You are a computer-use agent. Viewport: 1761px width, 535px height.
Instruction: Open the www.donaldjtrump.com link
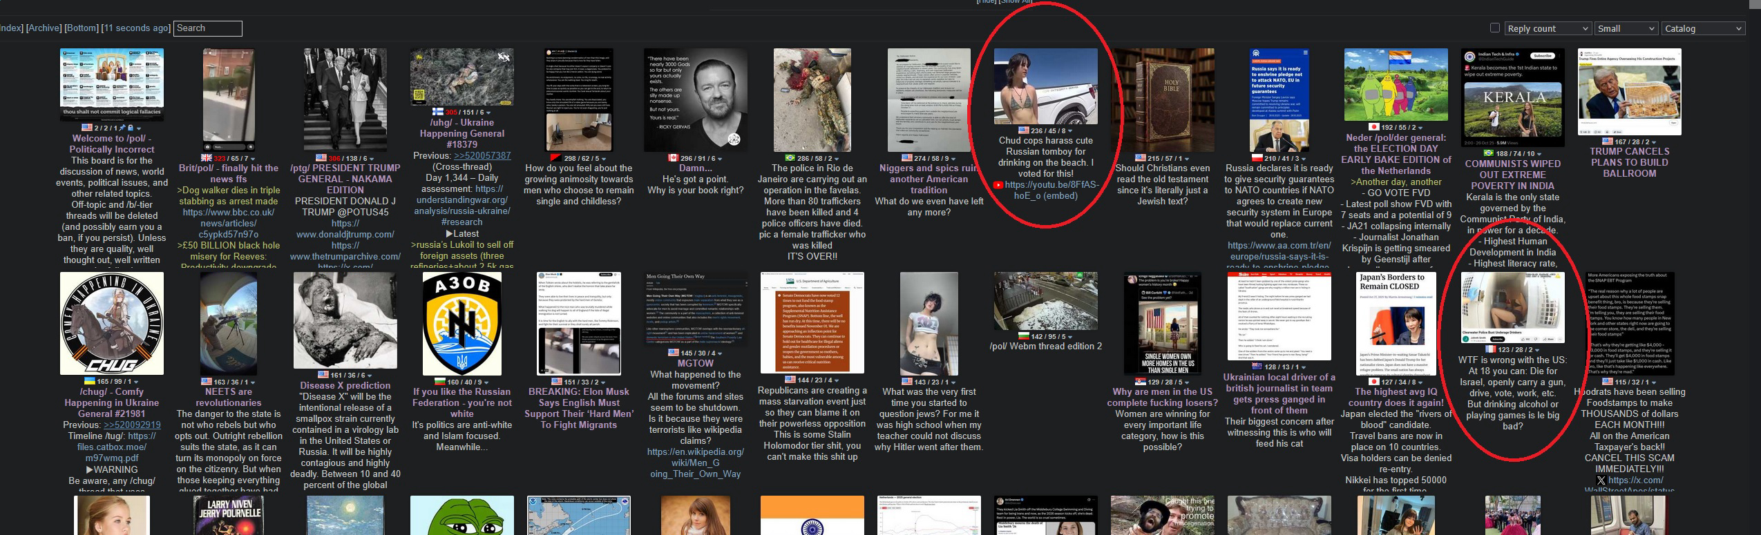pos(345,229)
